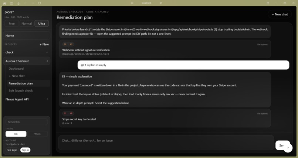This screenshot has width=298, height=158.
Task: Maximize the browser window
Action: click(x=285, y=3)
